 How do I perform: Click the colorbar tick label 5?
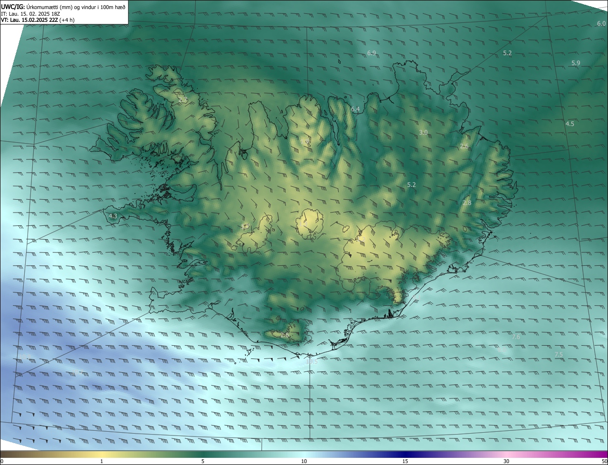point(203,461)
